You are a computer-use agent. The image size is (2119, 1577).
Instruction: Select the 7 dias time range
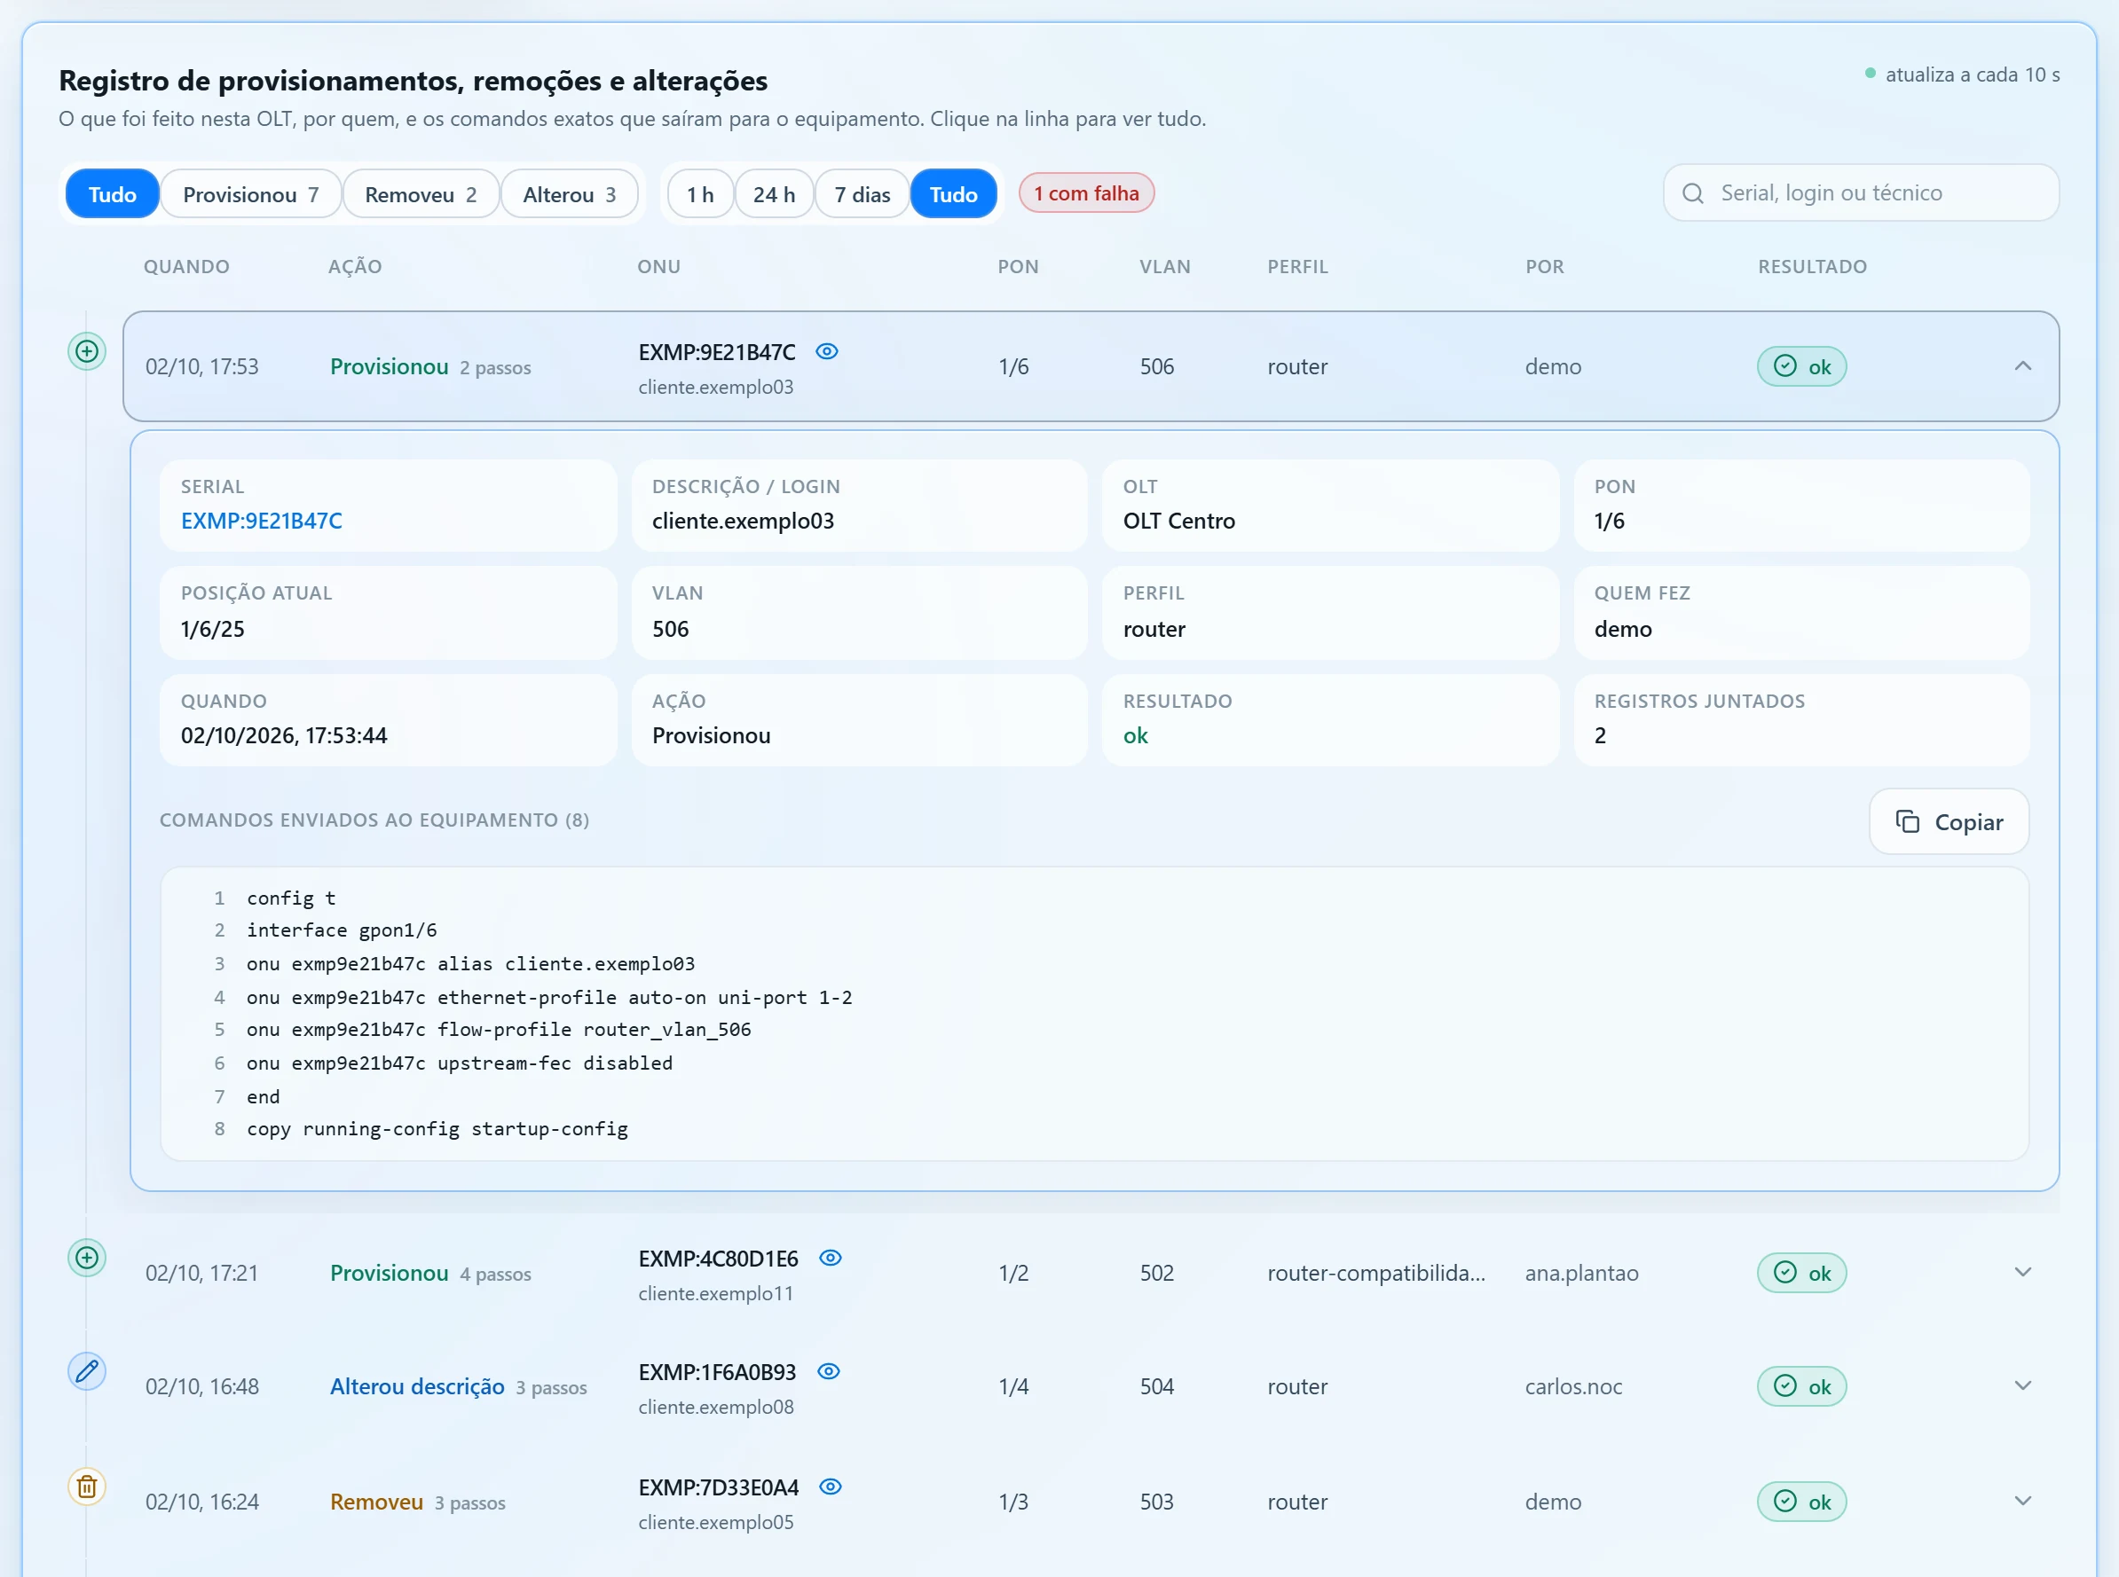(863, 193)
